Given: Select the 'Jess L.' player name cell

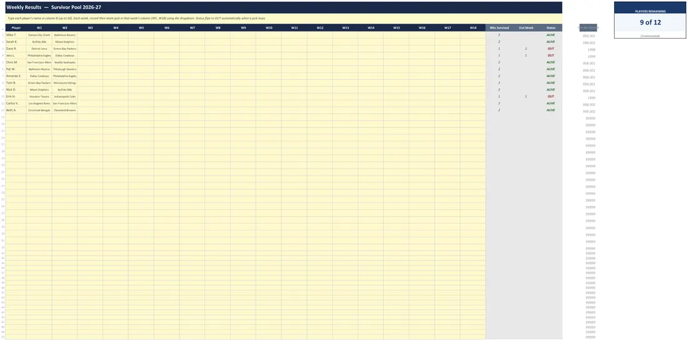Looking at the screenshot, I should click(16, 56).
